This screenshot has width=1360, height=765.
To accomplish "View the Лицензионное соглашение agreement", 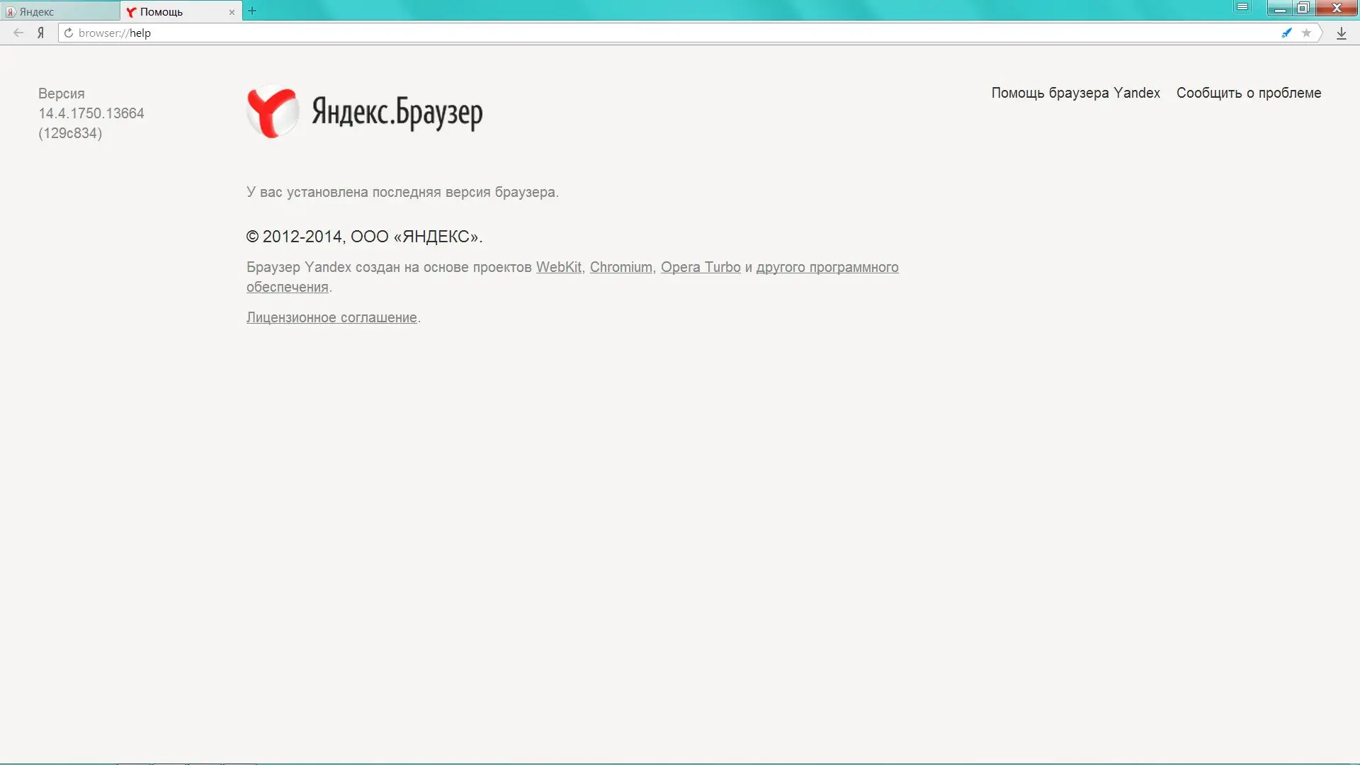I will coord(331,317).
